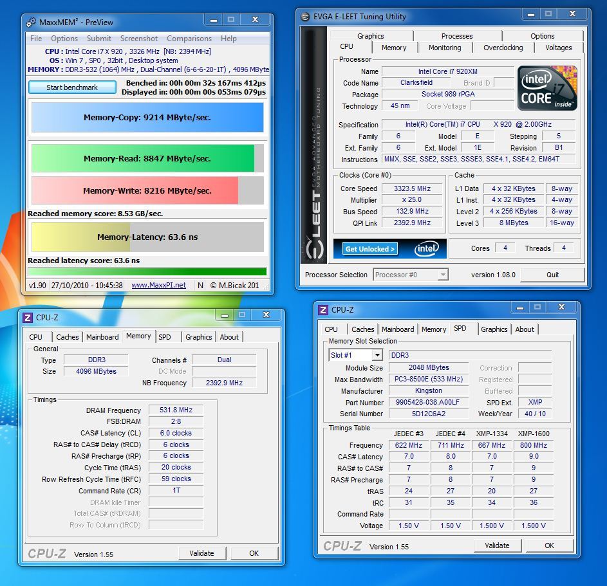Close the MaxxMEM PreView window
This screenshot has width=607, height=586.
pos(255,20)
